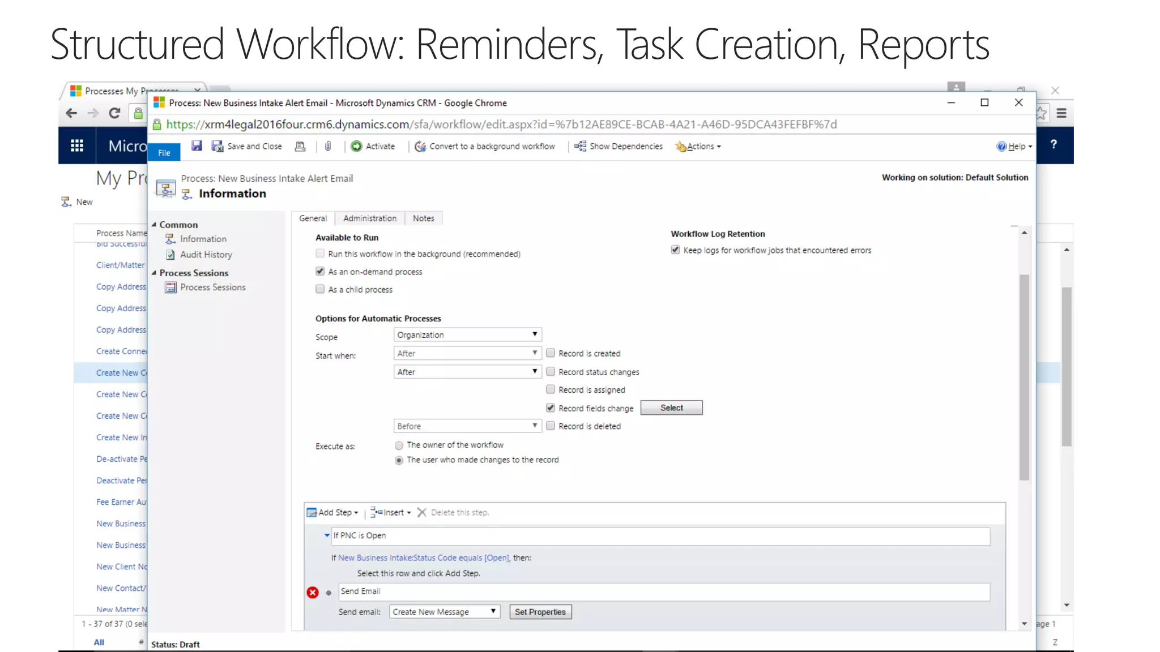
Task: Click the Save and Close icon
Action: pyautogui.click(x=217, y=147)
